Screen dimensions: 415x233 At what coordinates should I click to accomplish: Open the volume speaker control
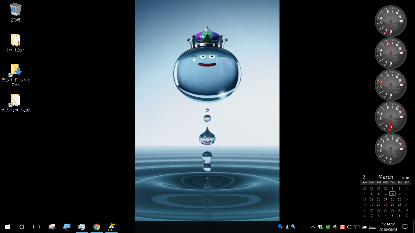point(349,227)
